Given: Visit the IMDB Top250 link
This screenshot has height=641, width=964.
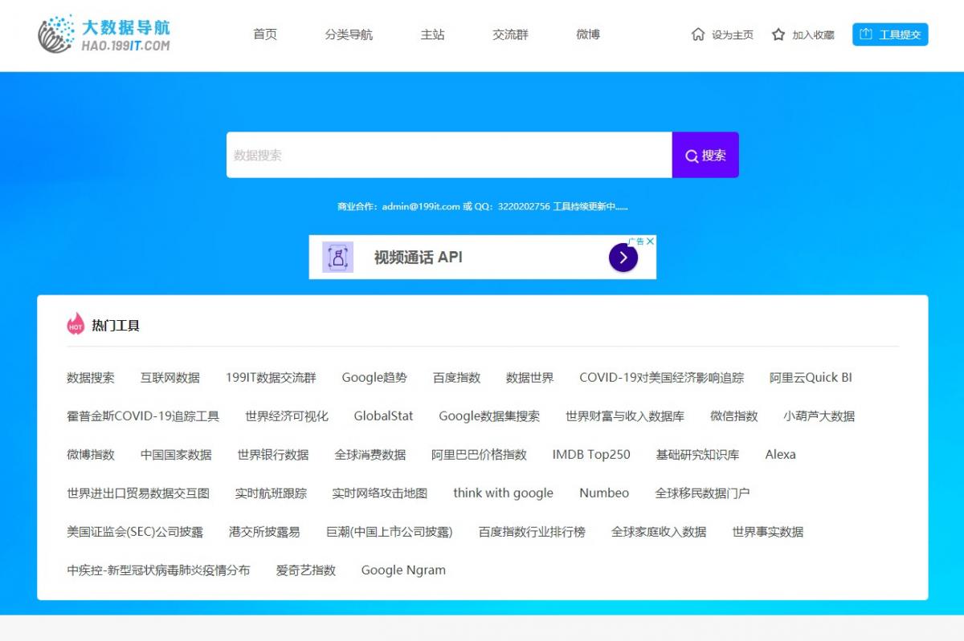Looking at the screenshot, I should 591,454.
